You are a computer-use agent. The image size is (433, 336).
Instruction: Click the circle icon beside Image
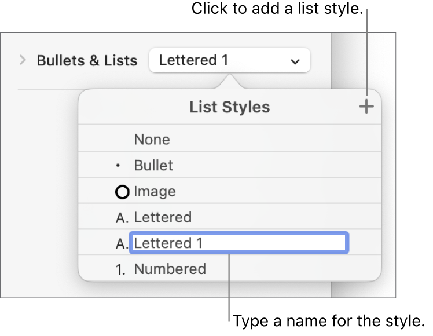pyautogui.click(x=123, y=192)
